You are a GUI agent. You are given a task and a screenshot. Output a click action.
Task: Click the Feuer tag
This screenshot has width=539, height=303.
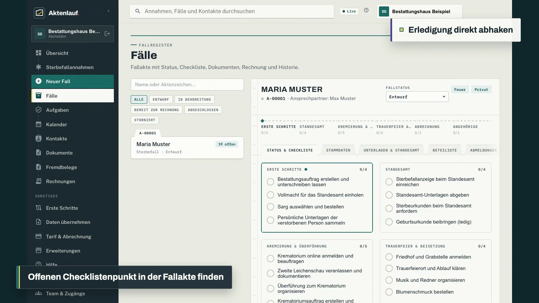click(460, 90)
